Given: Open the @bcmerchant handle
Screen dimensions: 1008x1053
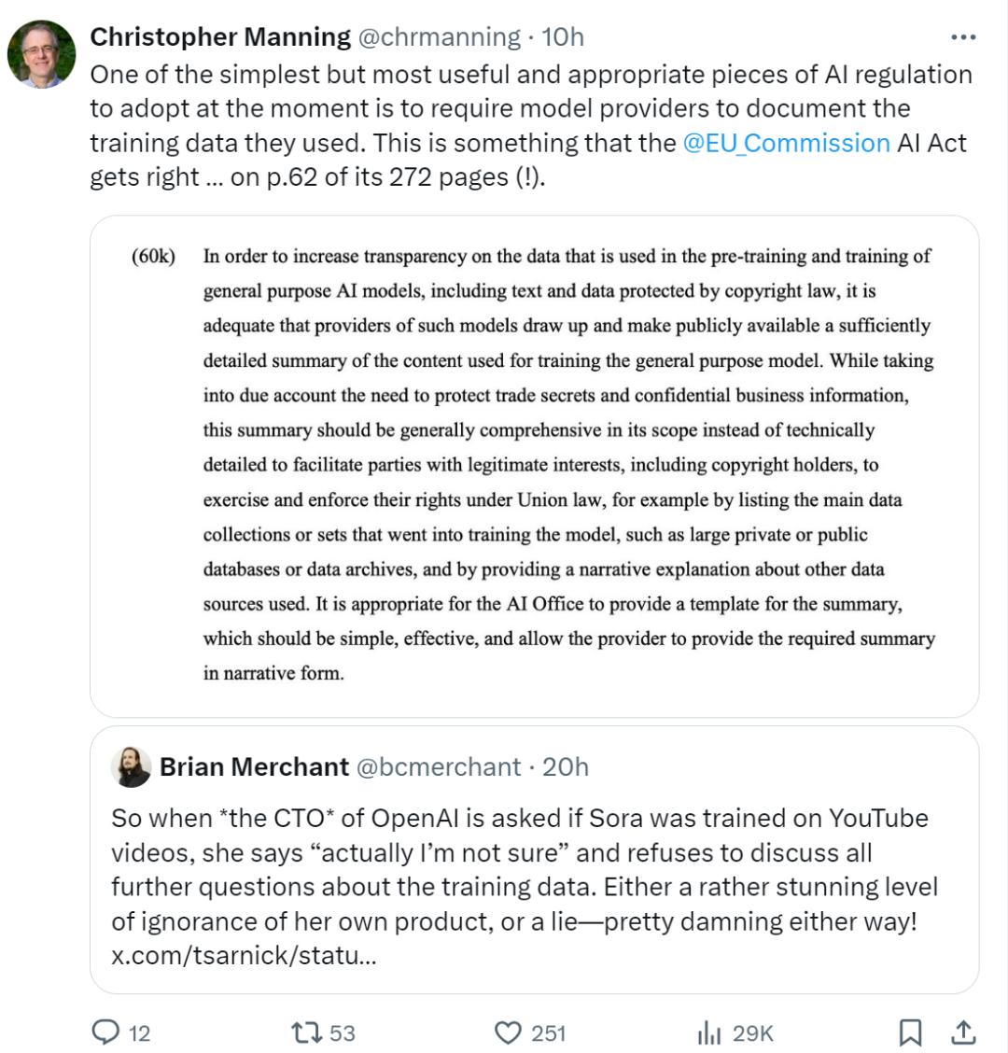Looking at the screenshot, I should pyautogui.click(x=439, y=767).
